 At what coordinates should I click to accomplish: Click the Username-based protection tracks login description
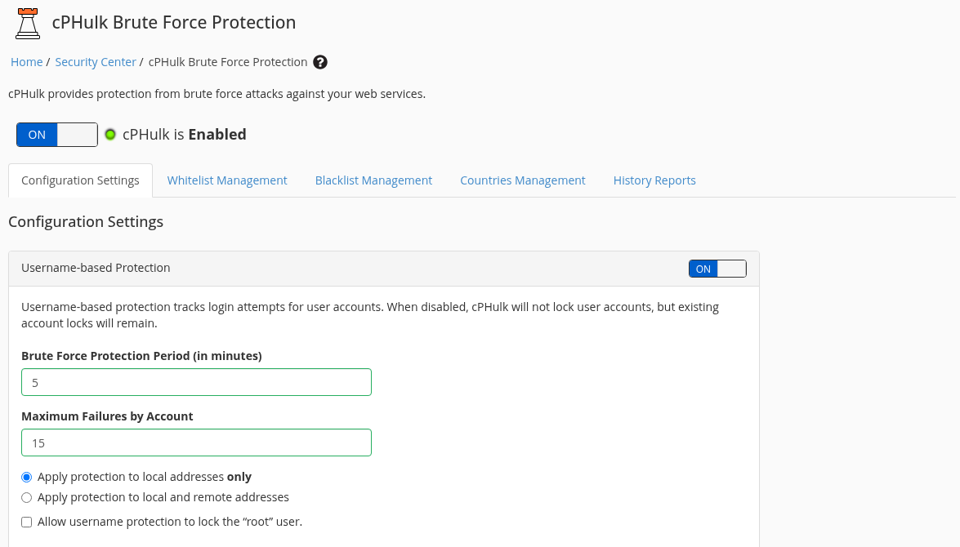(x=370, y=315)
